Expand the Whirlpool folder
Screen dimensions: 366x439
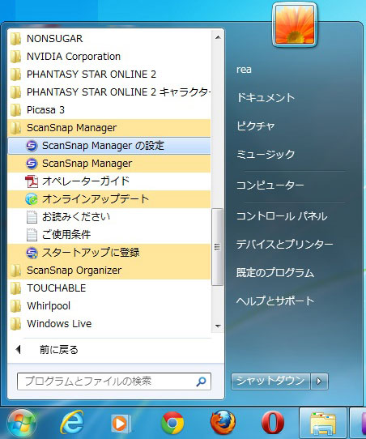point(109,305)
